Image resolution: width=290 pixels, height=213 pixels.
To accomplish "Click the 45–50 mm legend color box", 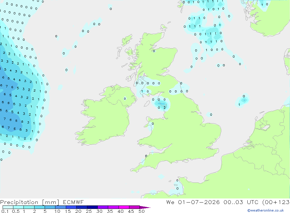I will 135,207.
